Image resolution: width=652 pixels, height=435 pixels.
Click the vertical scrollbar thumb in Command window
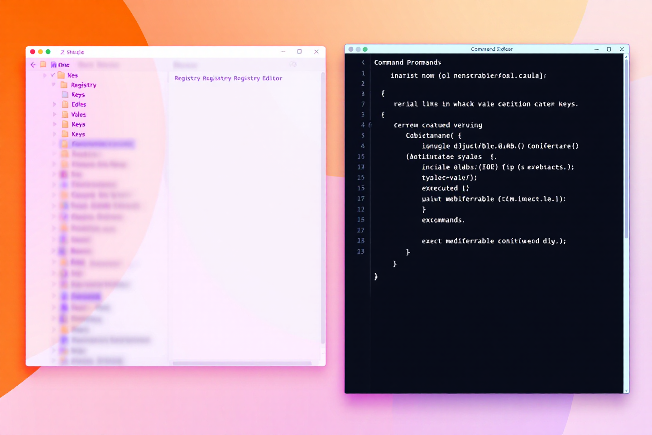[x=626, y=150]
